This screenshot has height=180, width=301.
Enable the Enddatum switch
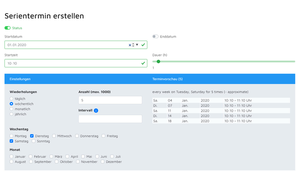click(155, 36)
